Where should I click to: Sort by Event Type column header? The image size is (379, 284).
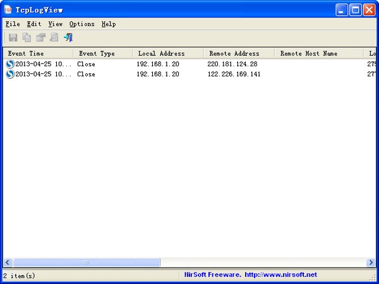tap(103, 54)
